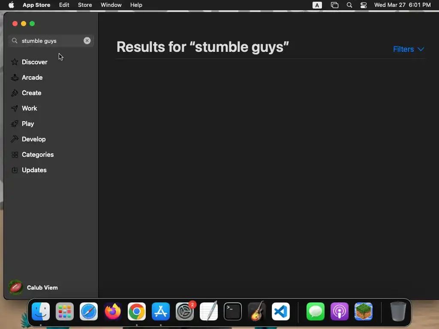Click the account avatar picture

click(16, 287)
